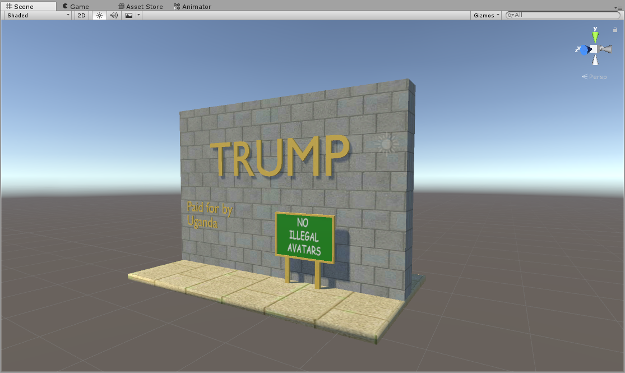Open the Gizmos dropdown menu
This screenshot has width=625, height=373.
coord(486,15)
